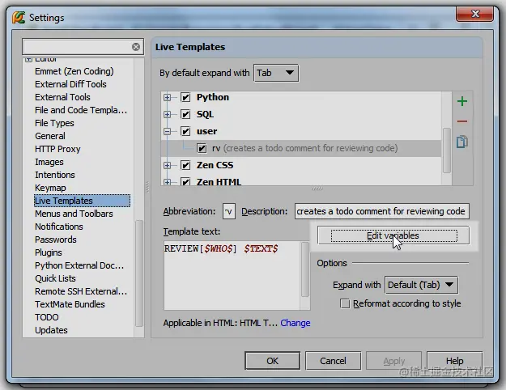Open TODO settings

47,317
